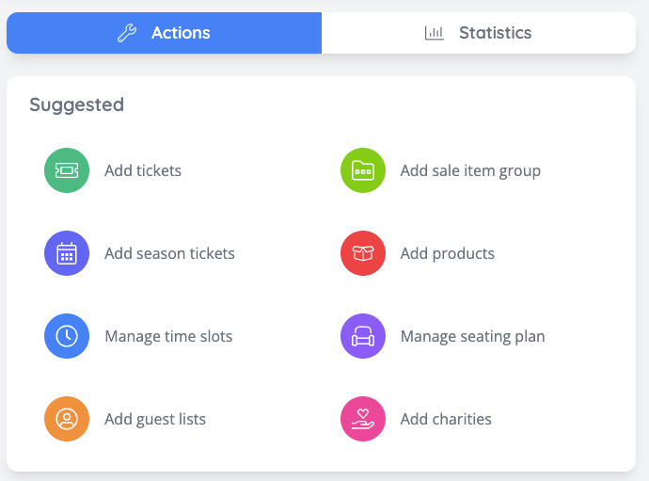Choose Add guest lists
The width and height of the screenshot is (649, 481).
pos(155,420)
